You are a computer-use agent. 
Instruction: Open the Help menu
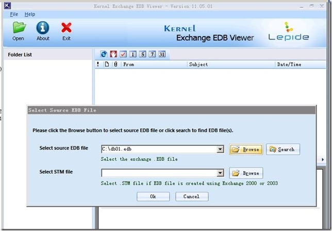(30, 14)
